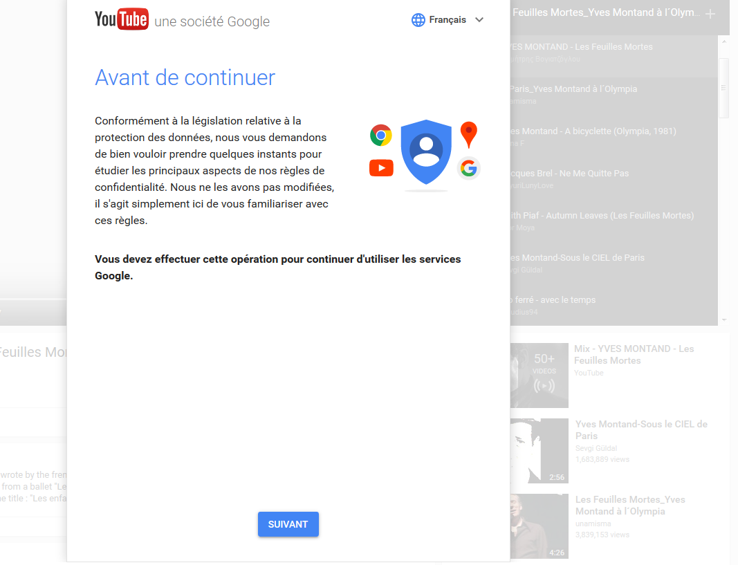Play Edith Piaf - Autumn Leaves playlist item
Screen dimensions: 738x565
[614, 225]
